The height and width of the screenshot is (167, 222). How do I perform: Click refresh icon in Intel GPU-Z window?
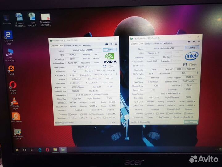tap(194, 41)
